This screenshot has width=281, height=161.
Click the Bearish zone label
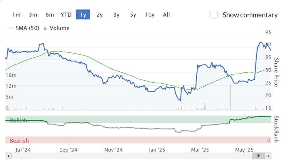(19, 141)
